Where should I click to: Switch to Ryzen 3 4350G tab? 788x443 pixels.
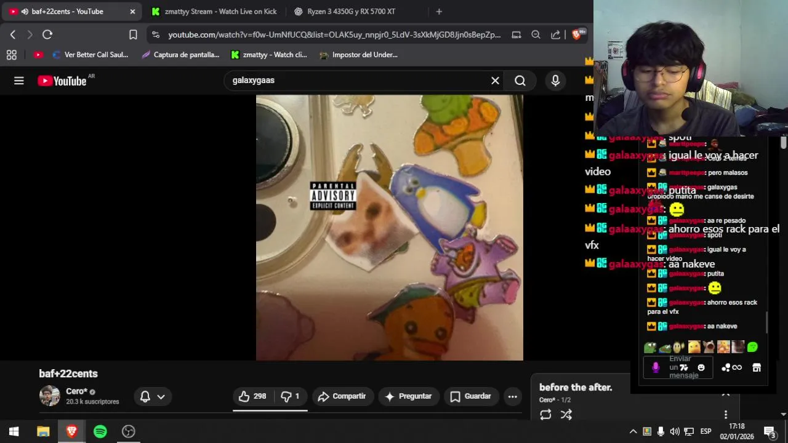[352, 12]
